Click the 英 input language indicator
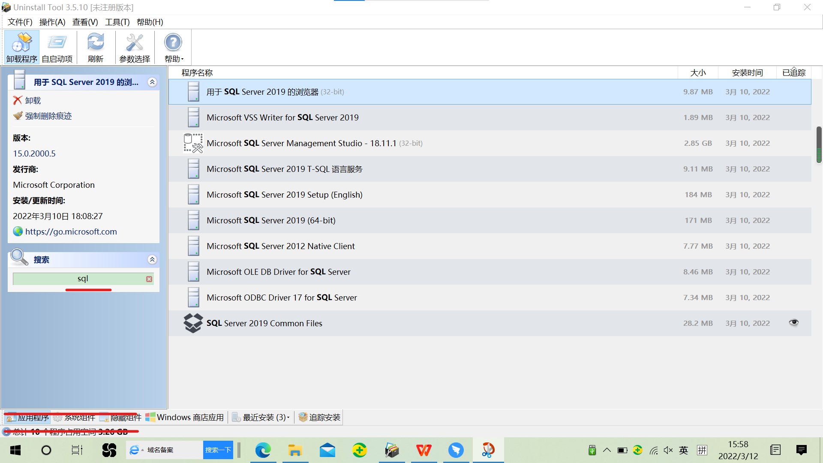The height and width of the screenshot is (463, 823). tap(684, 450)
